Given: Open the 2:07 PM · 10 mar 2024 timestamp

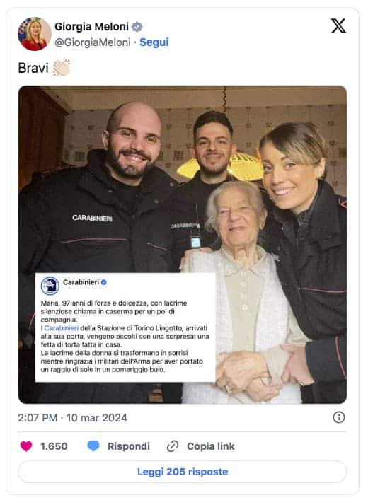Looking at the screenshot, I should tap(72, 418).
